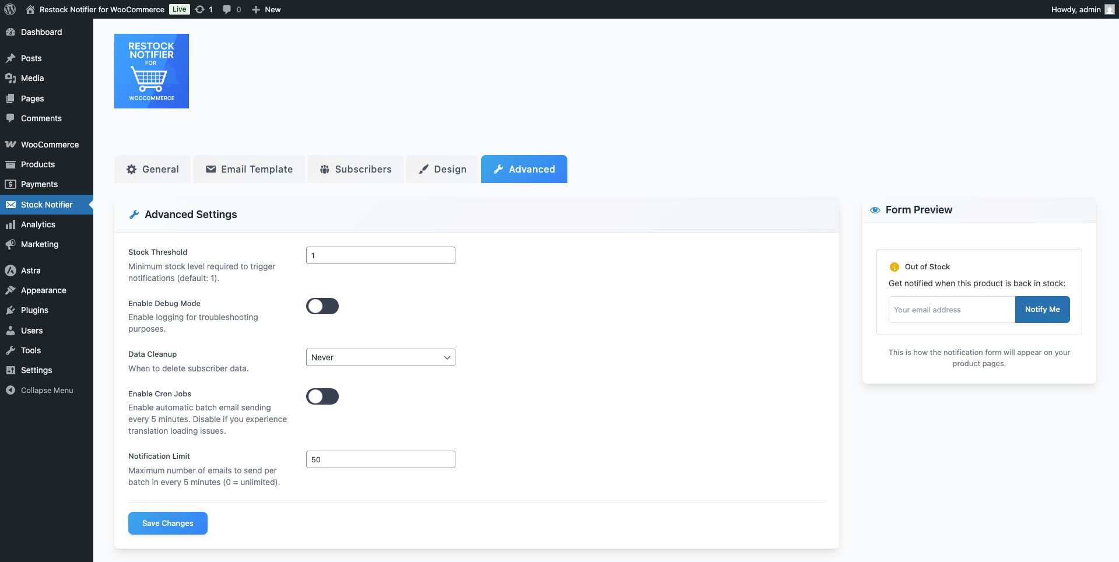Open the comments bubble in admin bar
The height and width of the screenshot is (562, 1119).
tap(226, 9)
